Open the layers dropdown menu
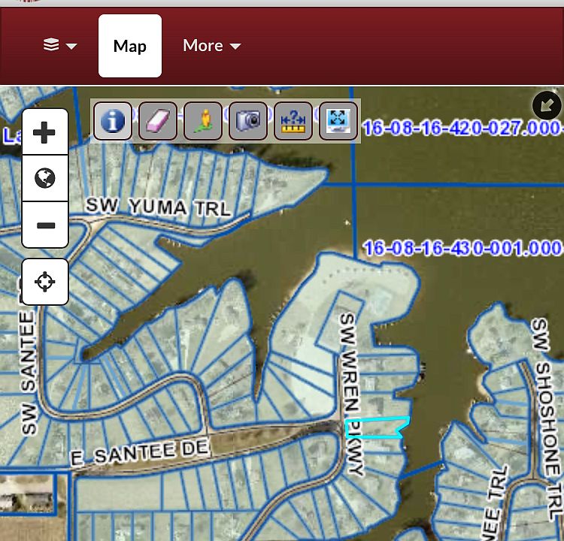 pyautogui.click(x=60, y=46)
